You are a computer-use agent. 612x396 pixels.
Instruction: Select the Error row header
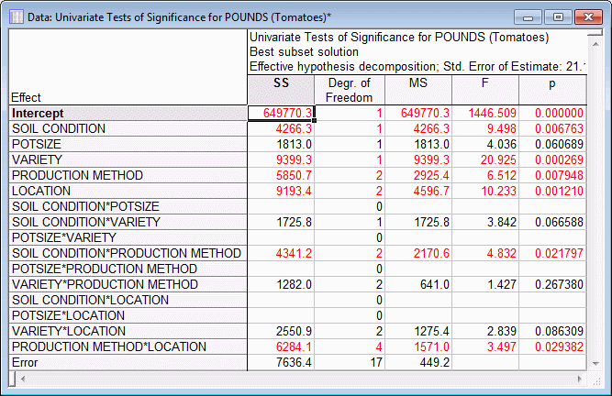128,362
